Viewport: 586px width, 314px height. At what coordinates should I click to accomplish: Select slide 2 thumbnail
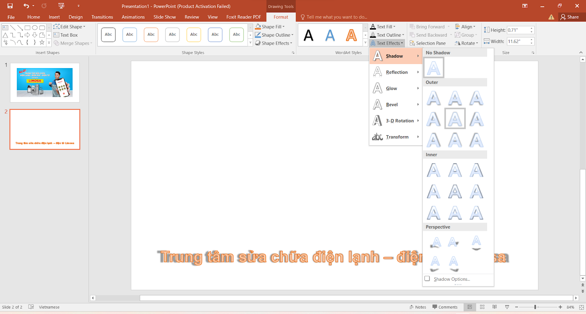[x=45, y=129]
